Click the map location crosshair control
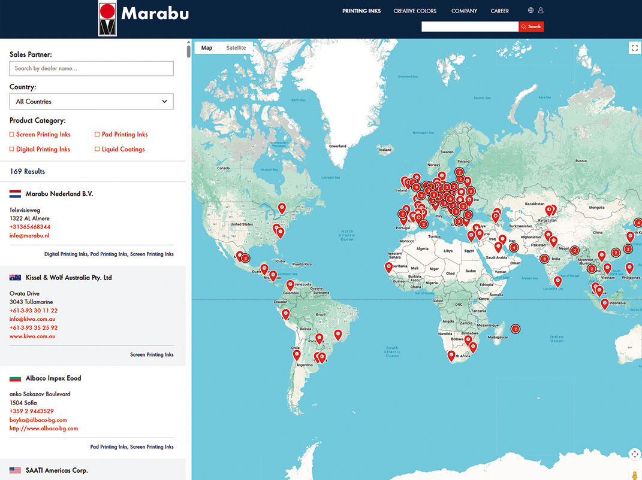Viewport: 642px width, 480px height. click(635, 454)
